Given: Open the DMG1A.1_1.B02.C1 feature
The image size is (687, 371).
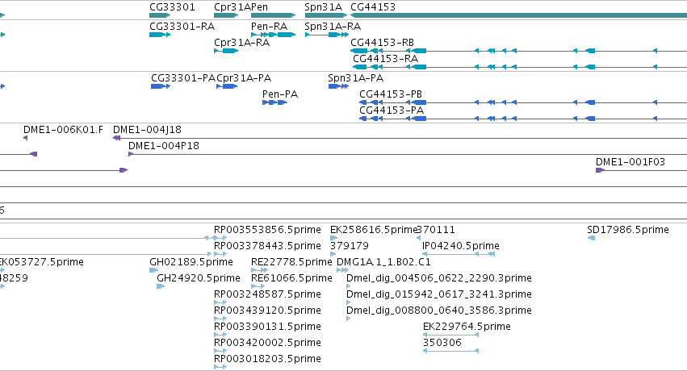Looking at the screenshot, I should (x=342, y=270).
